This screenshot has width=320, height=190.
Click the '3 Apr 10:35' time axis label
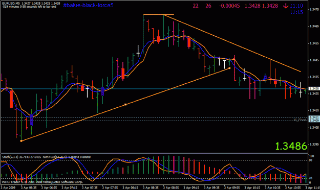[x=273, y=187]
